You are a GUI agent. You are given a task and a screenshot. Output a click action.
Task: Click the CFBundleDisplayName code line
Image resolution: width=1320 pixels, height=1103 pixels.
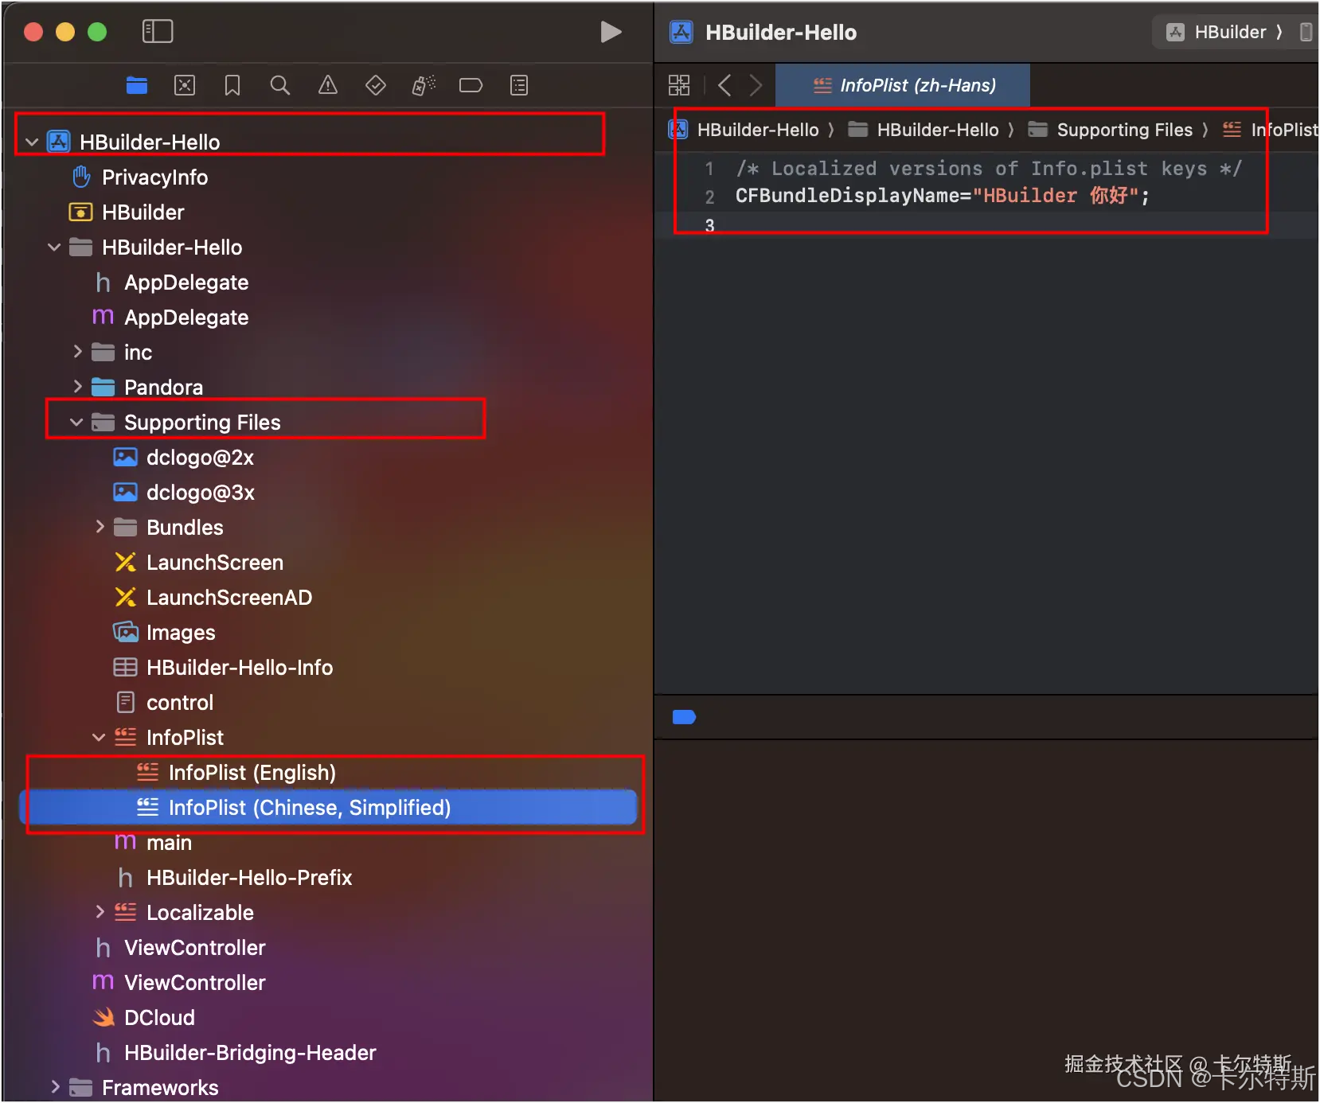942,196
